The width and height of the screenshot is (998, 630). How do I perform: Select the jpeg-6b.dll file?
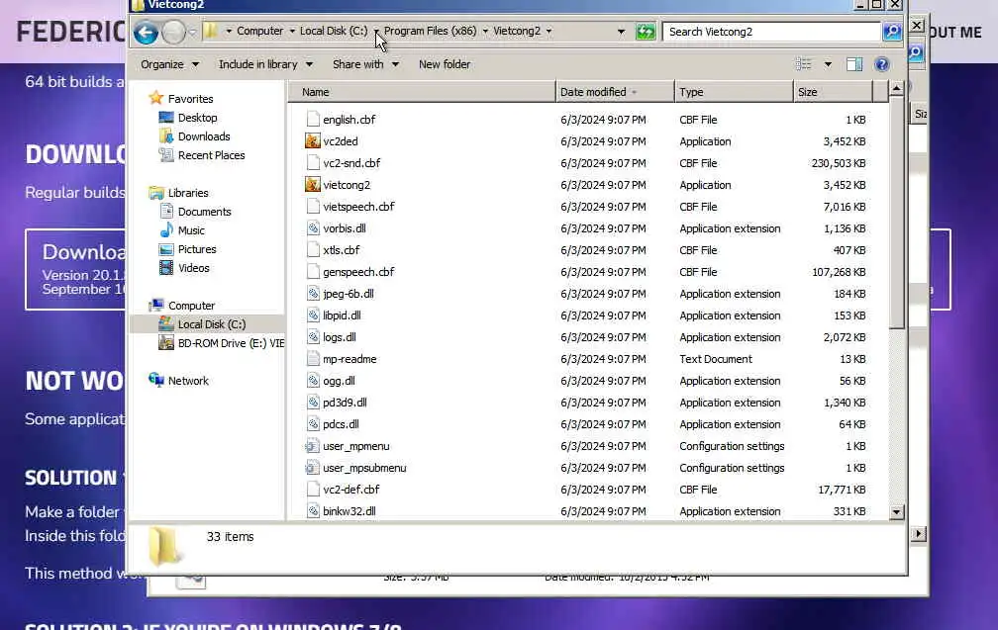point(349,294)
